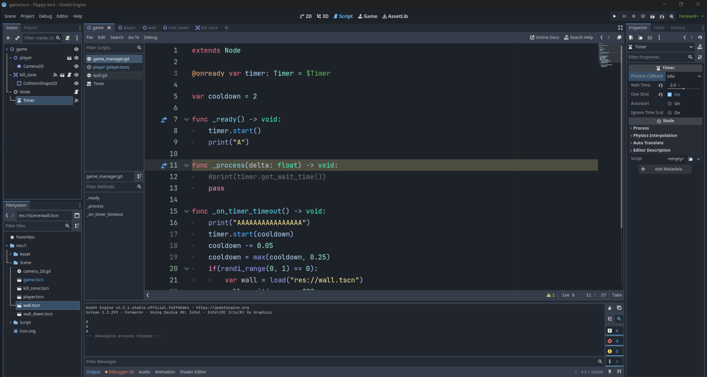This screenshot has height=377, width=707.
Task: Click the add child node plus icon
Action: tap(8, 38)
